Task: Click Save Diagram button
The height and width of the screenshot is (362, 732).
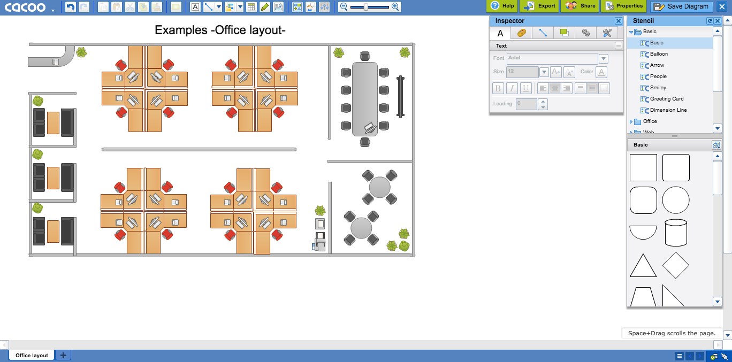Action: (682, 6)
